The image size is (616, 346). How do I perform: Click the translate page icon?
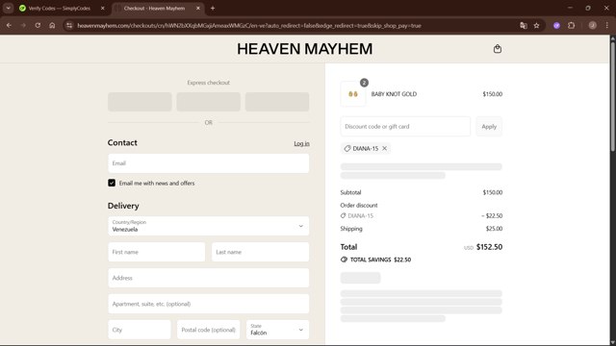pyautogui.click(x=524, y=26)
